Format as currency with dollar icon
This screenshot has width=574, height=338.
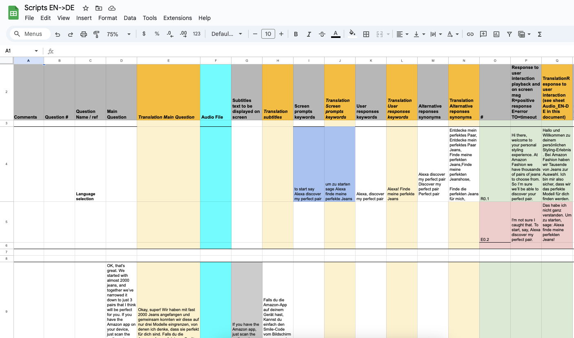click(x=144, y=34)
